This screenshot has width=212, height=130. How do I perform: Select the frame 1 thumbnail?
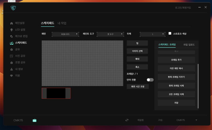click(x=56, y=93)
